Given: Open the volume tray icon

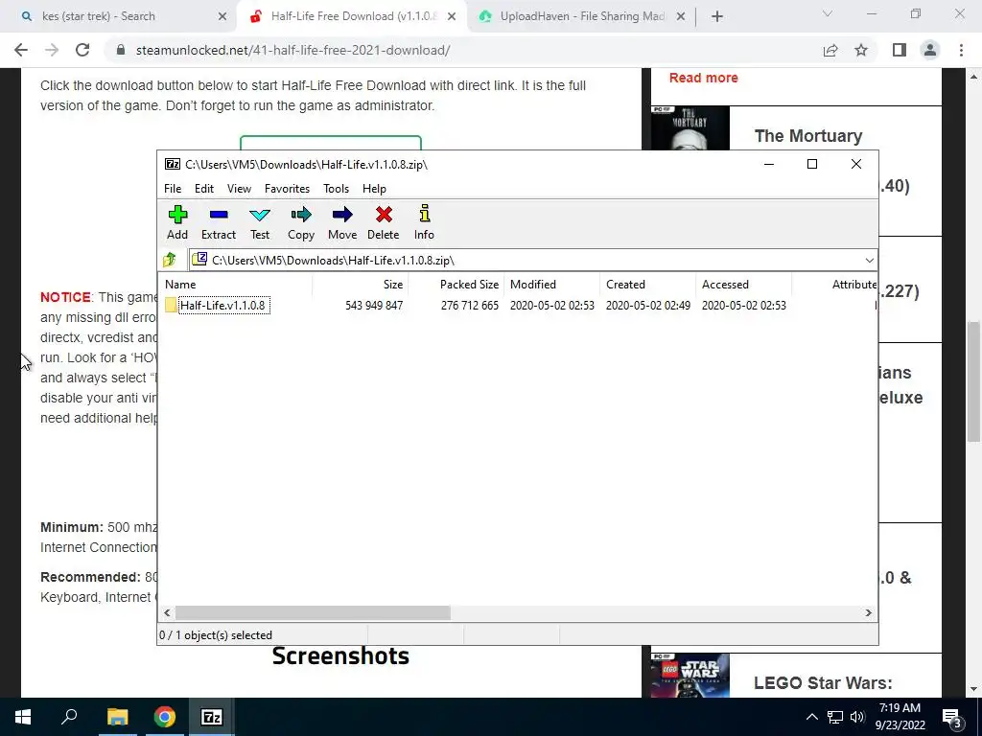Looking at the screenshot, I should (856, 717).
